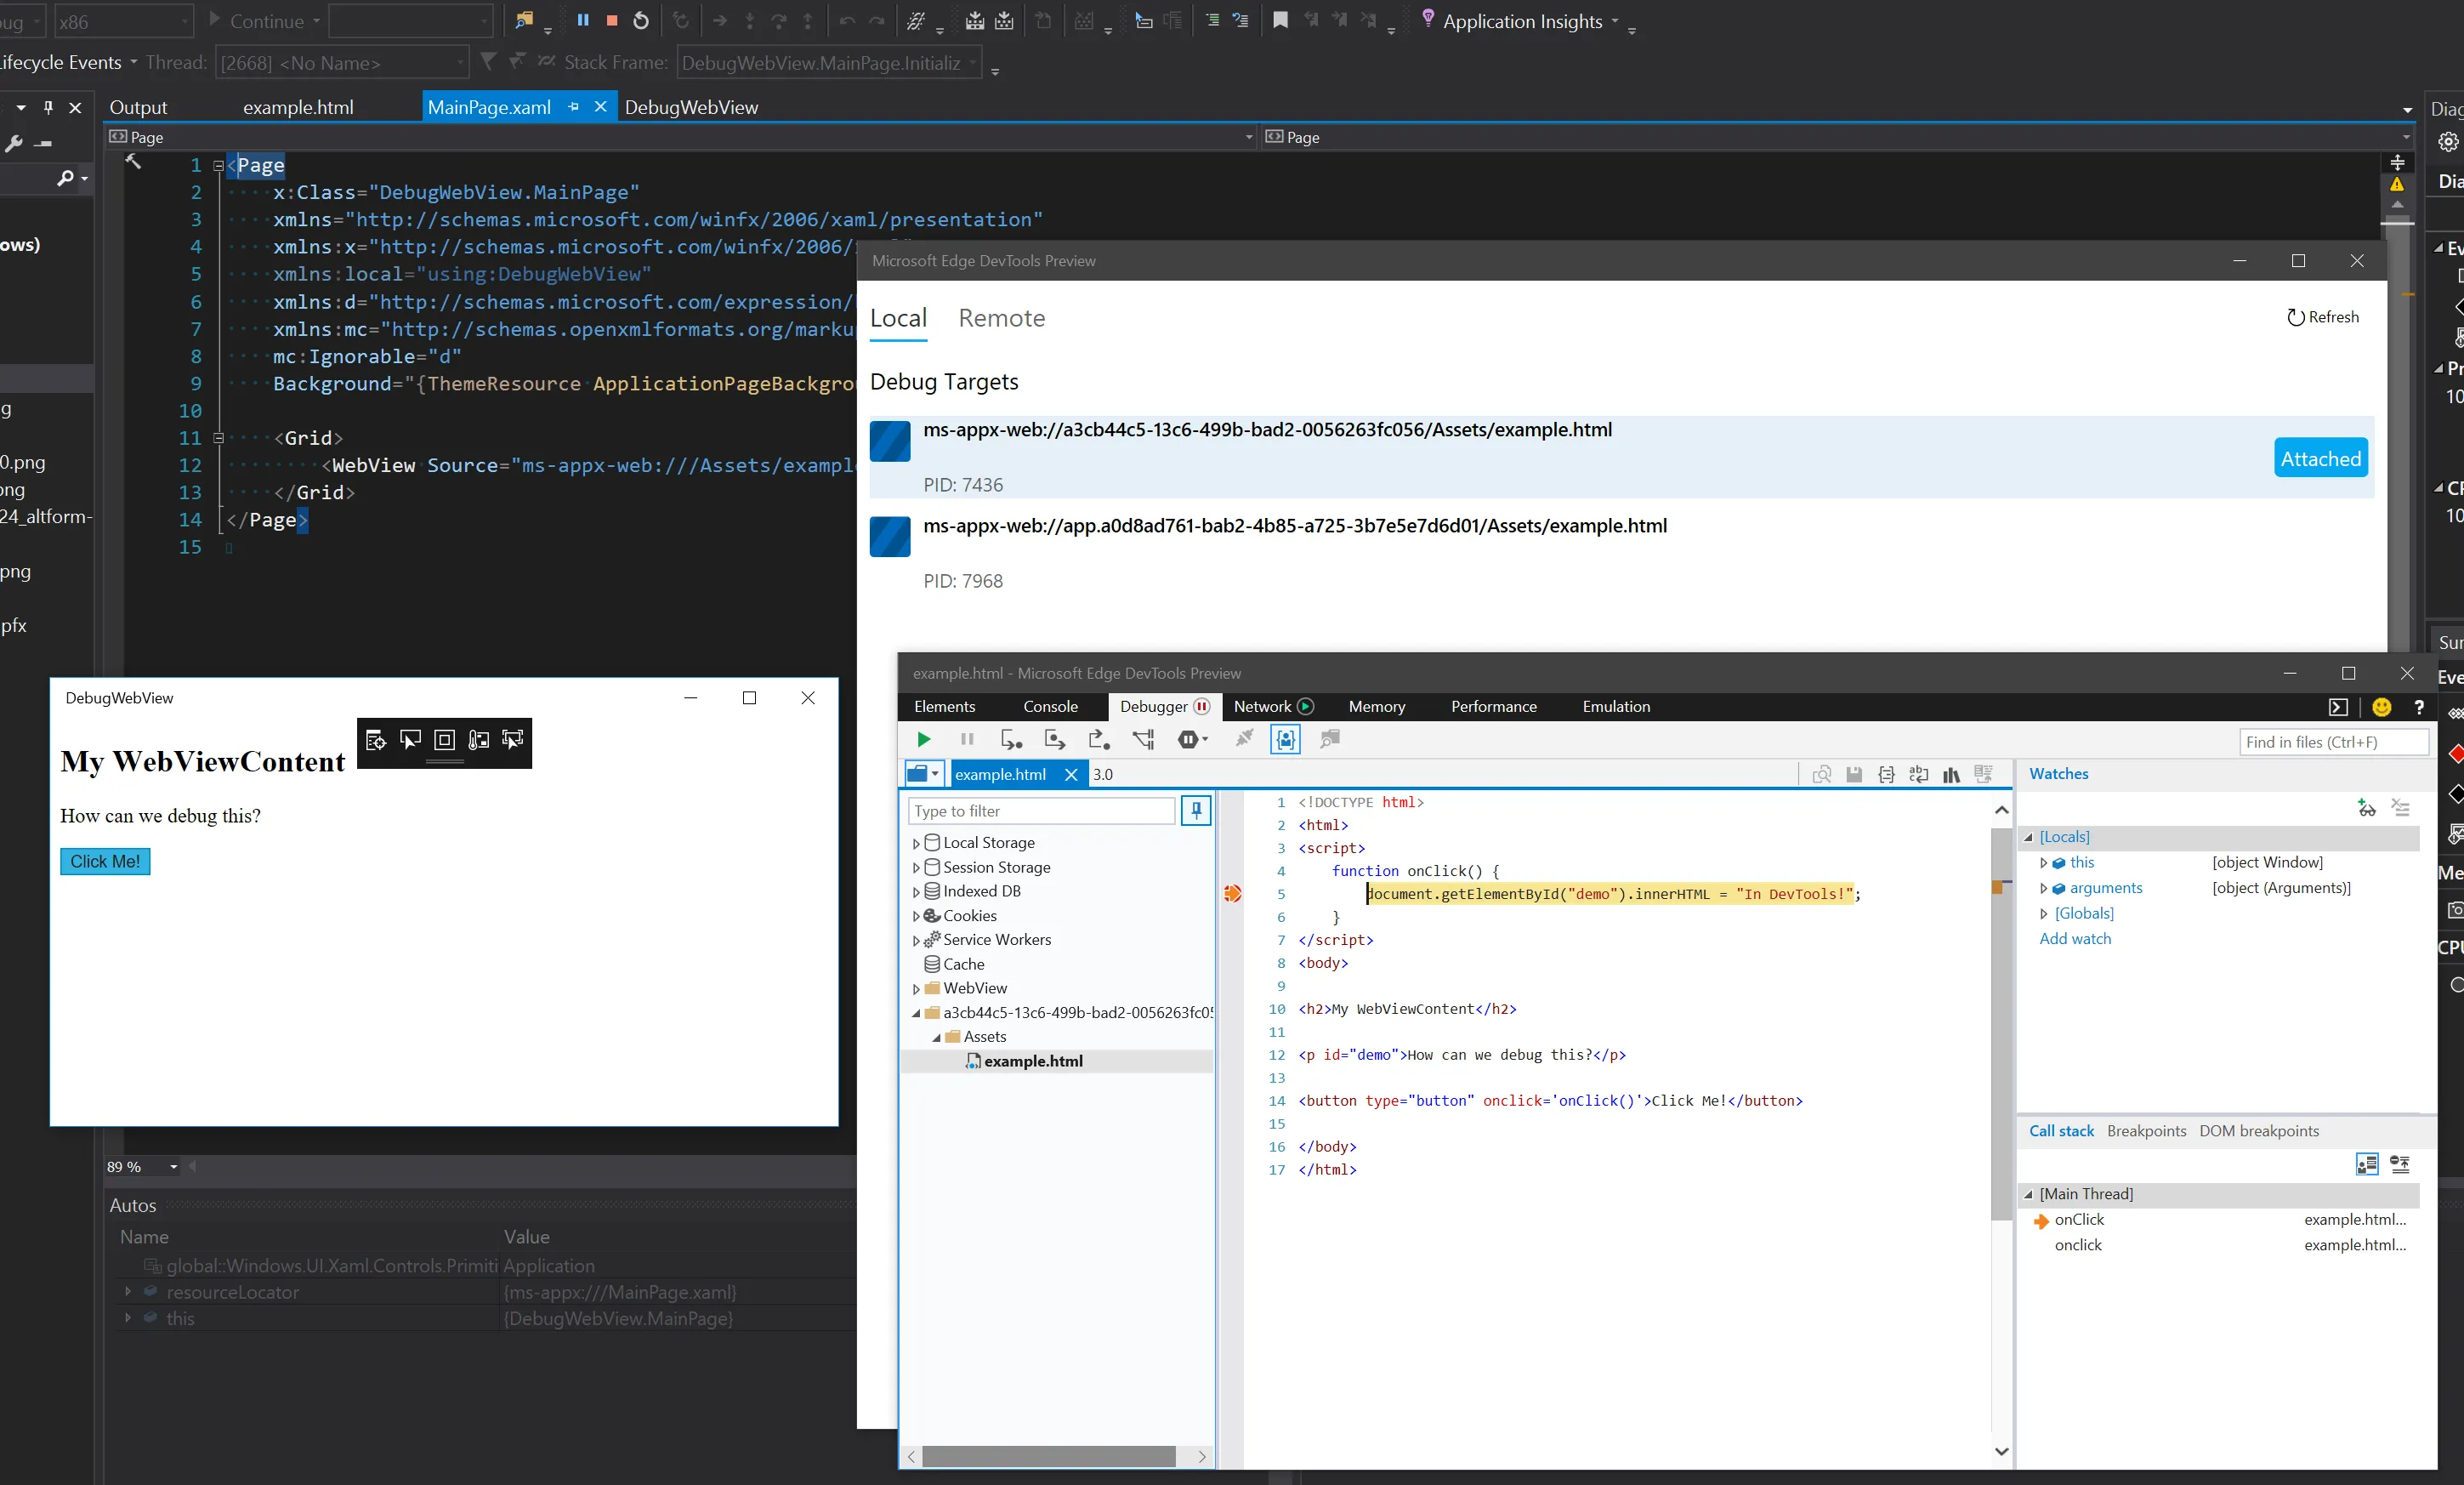This screenshot has width=2464, height=1485.
Task: Toggle the Just My Code debugger button
Action: (x=1286, y=740)
